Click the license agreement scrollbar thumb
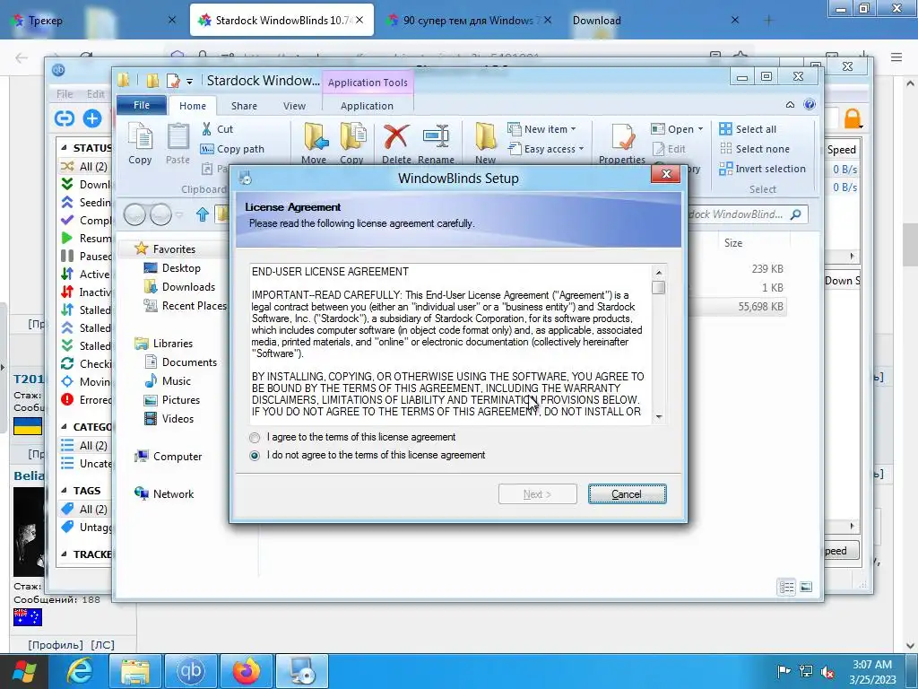The image size is (918, 689). pyautogui.click(x=659, y=288)
